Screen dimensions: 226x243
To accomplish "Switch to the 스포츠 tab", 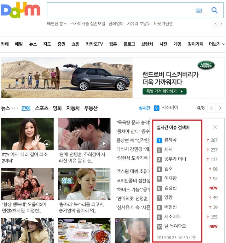I will [42, 108].
